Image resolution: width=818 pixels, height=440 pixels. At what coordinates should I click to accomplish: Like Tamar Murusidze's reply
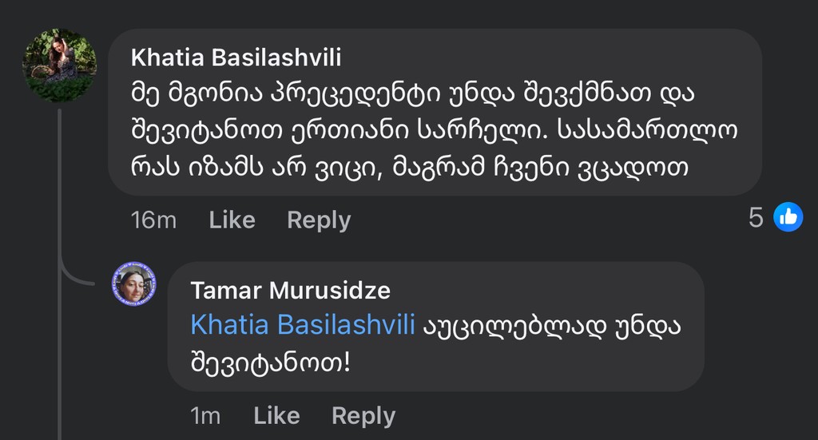pyautogui.click(x=276, y=415)
